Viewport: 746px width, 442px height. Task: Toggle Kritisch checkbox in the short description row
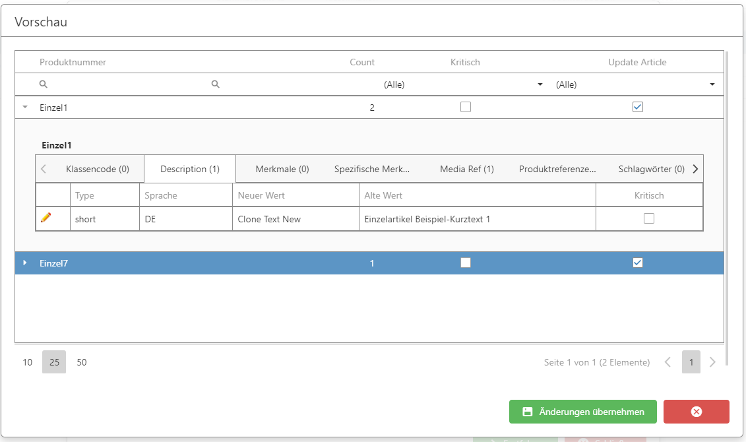click(x=649, y=218)
